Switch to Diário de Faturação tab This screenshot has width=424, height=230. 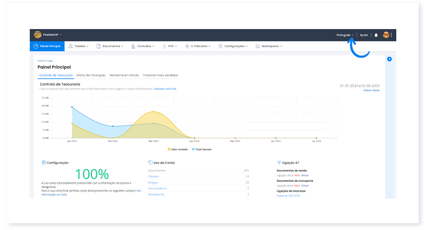coord(91,75)
